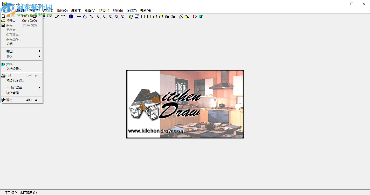Open the 设置(T) menu

[132, 11]
